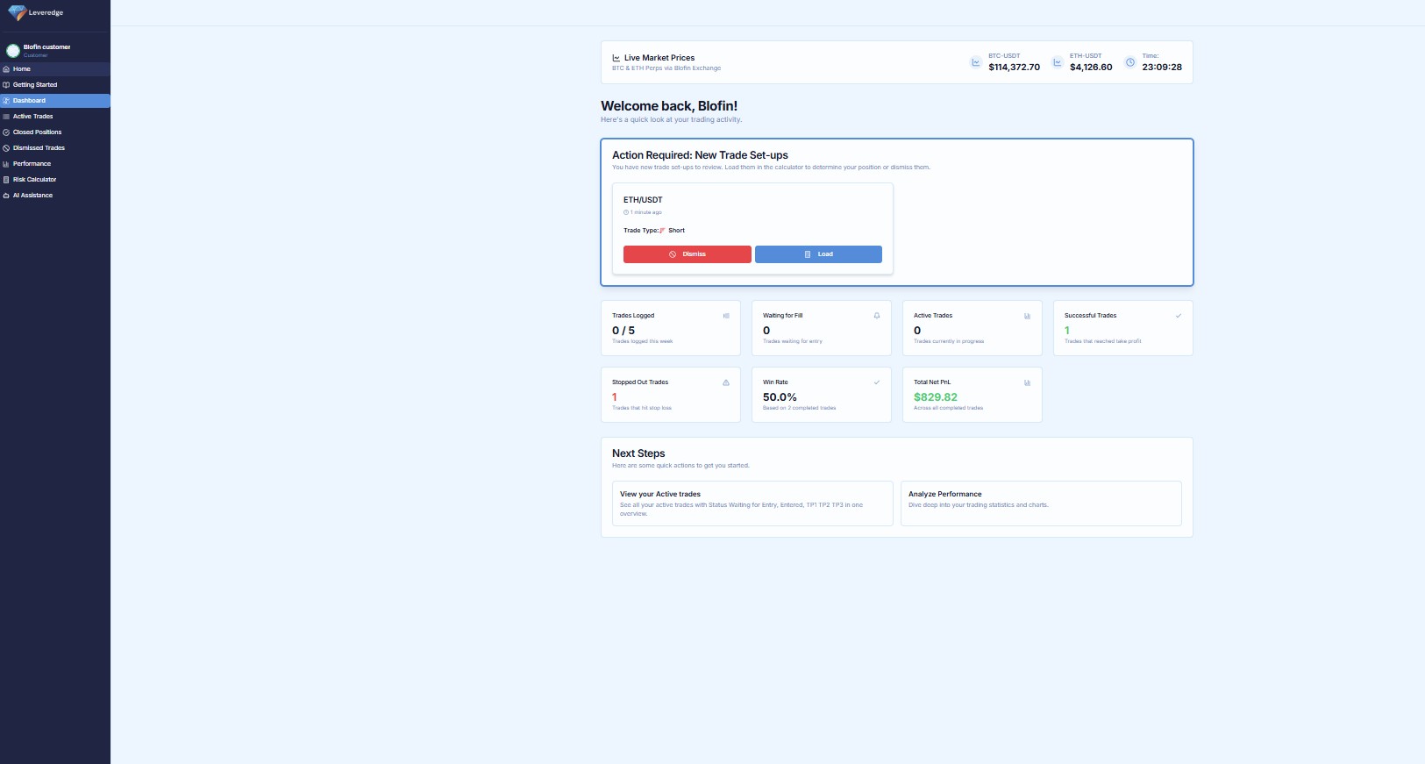Click the Risk Calculator icon
1425x764 pixels.
[x=6, y=180]
